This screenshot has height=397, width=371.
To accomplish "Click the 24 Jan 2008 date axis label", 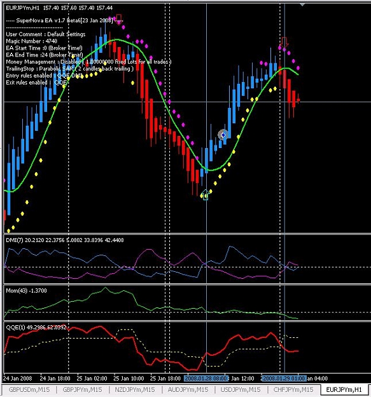I will (x=17, y=379).
